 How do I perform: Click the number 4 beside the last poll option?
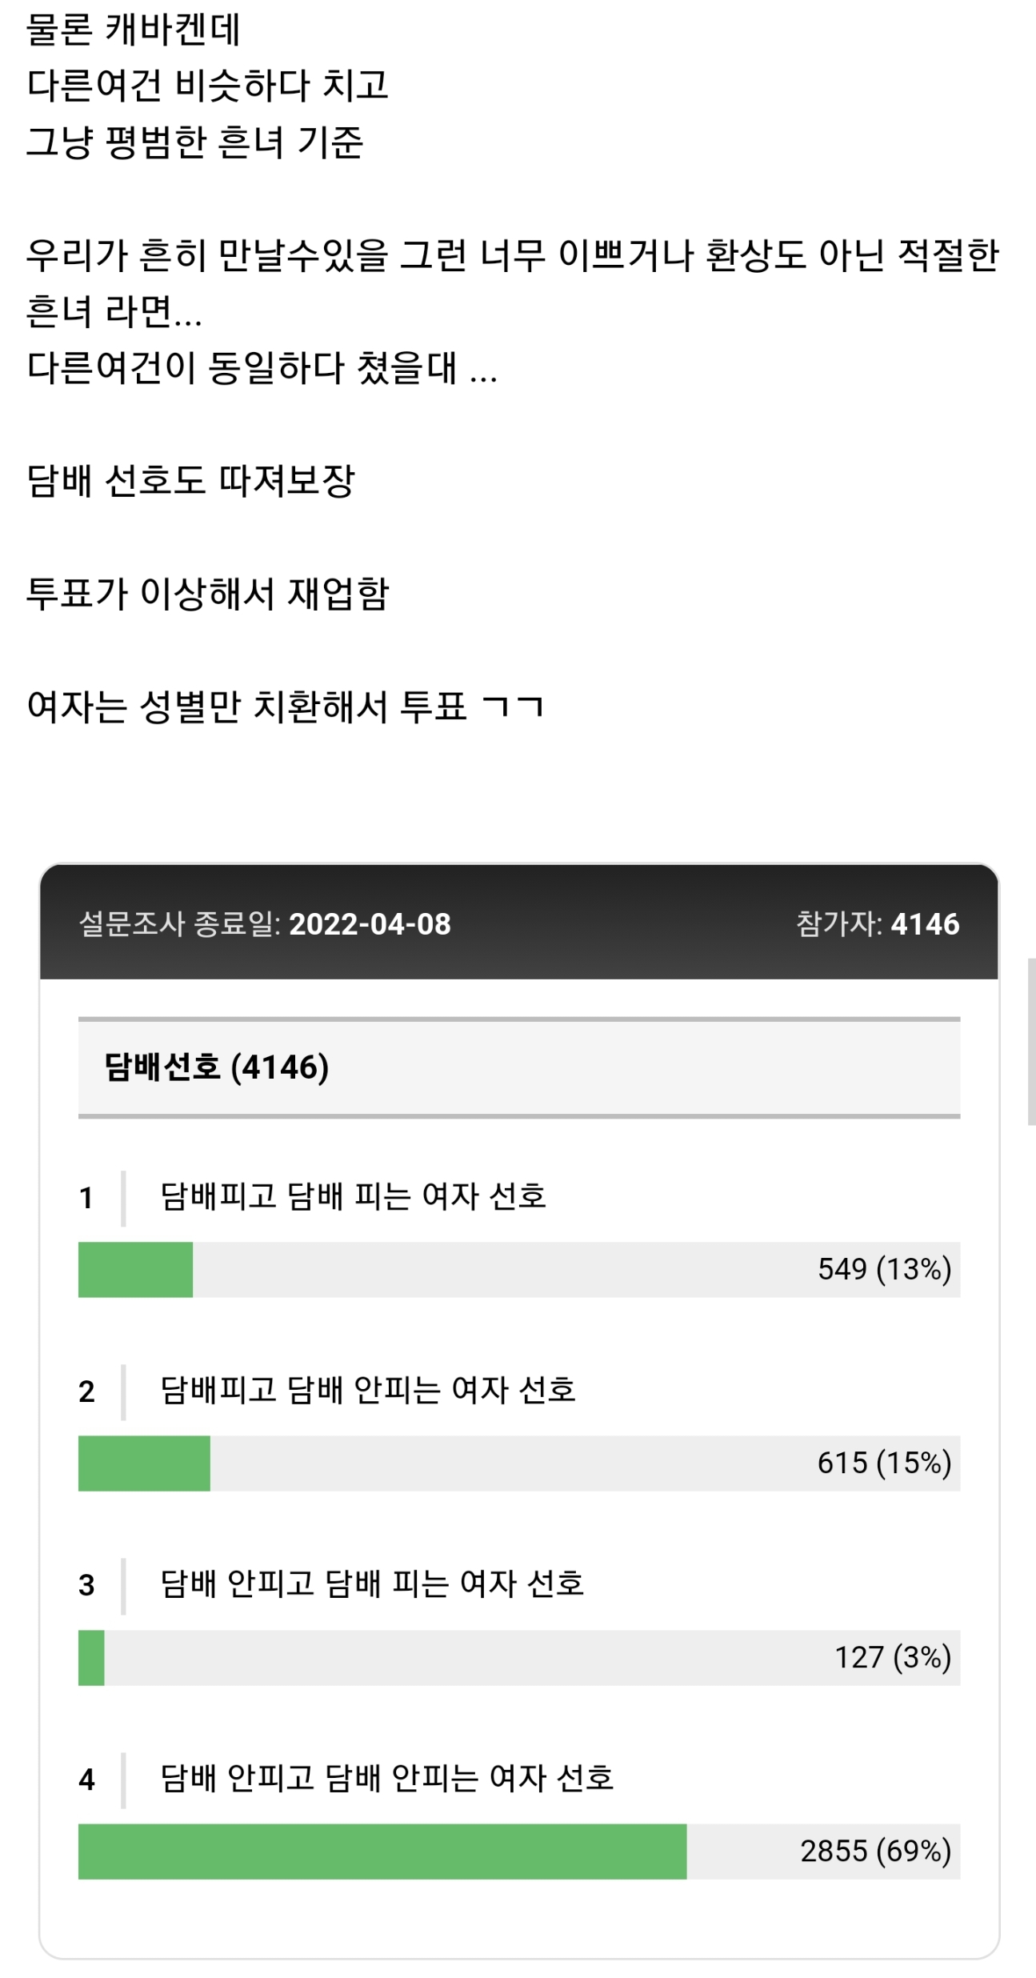pyautogui.click(x=86, y=1780)
